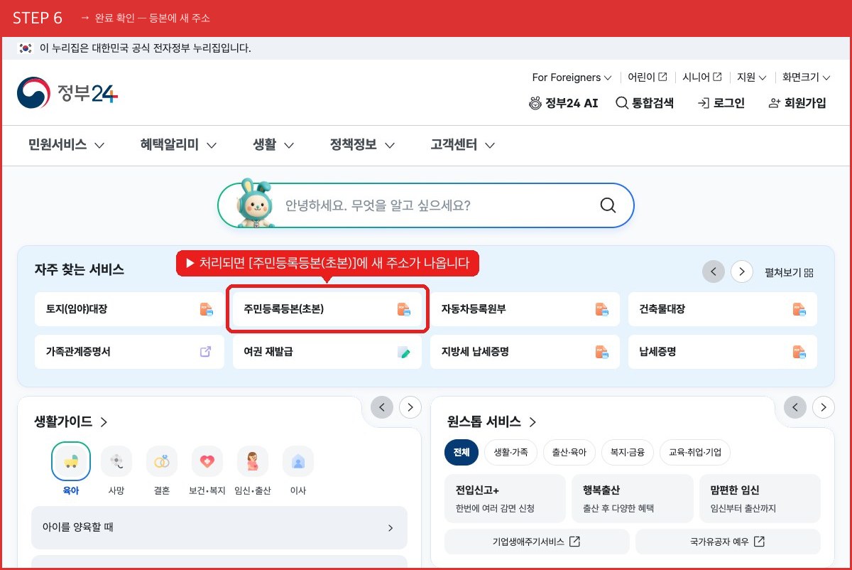Image resolution: width=852 pixels, height=570 pixels.
Task: Next arrow above 생활가이드 panel
Action: [410, 407]
